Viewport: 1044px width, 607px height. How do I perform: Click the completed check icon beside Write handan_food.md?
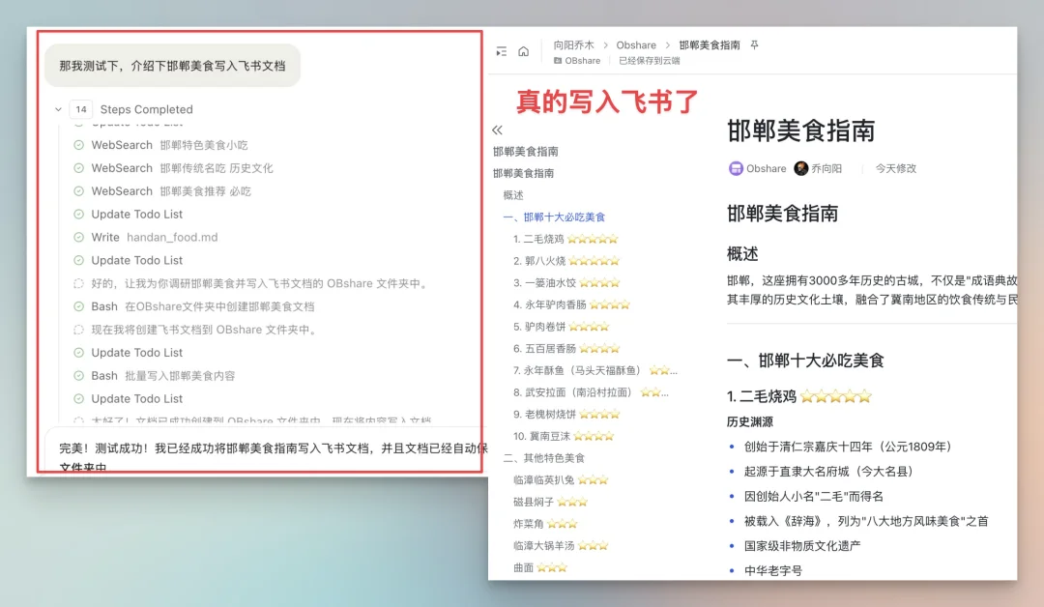coord(77,237)
